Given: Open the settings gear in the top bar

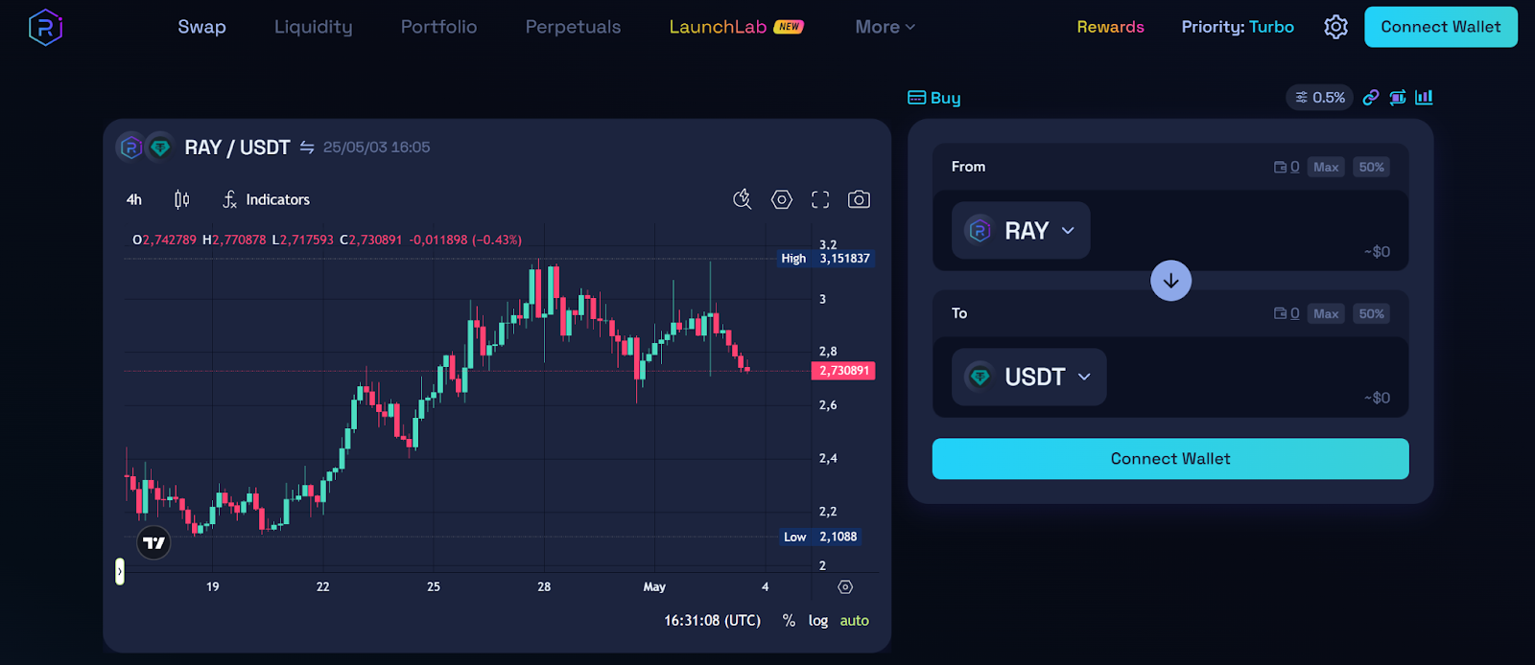Looking at the screenshot, I should tap(1335, 27).
